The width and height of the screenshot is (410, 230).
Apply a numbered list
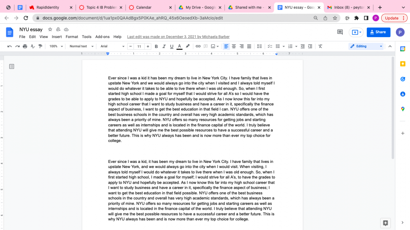290,46
